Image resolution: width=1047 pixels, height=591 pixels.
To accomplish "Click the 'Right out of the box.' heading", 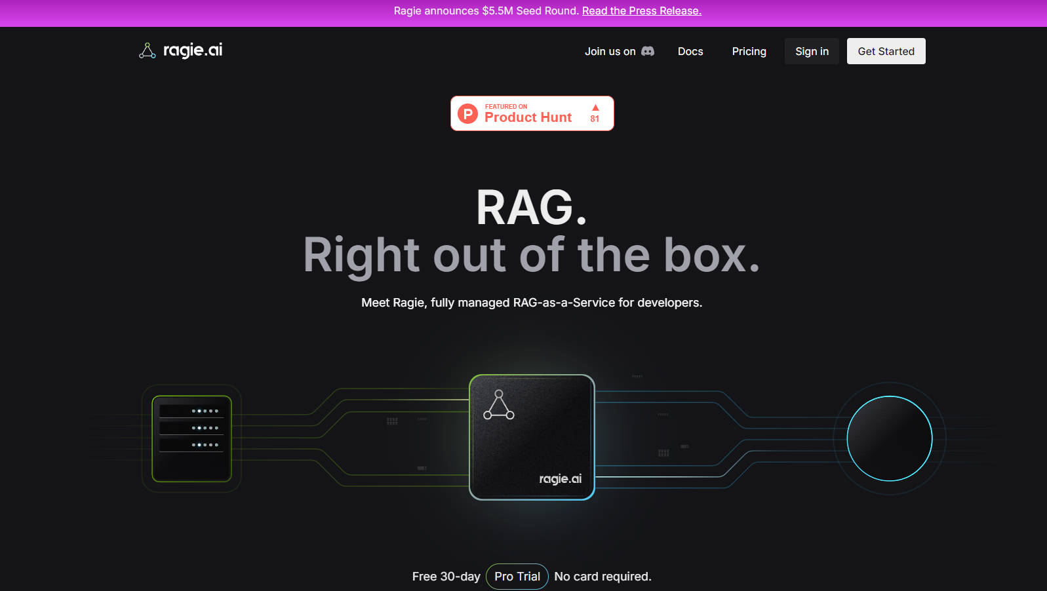I will (531, 255).
